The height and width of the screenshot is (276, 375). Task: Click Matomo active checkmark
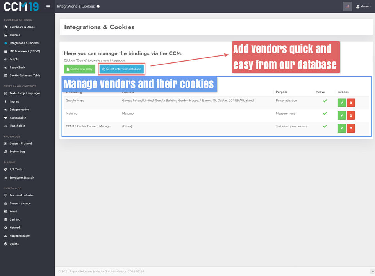[x=325, y=114]
